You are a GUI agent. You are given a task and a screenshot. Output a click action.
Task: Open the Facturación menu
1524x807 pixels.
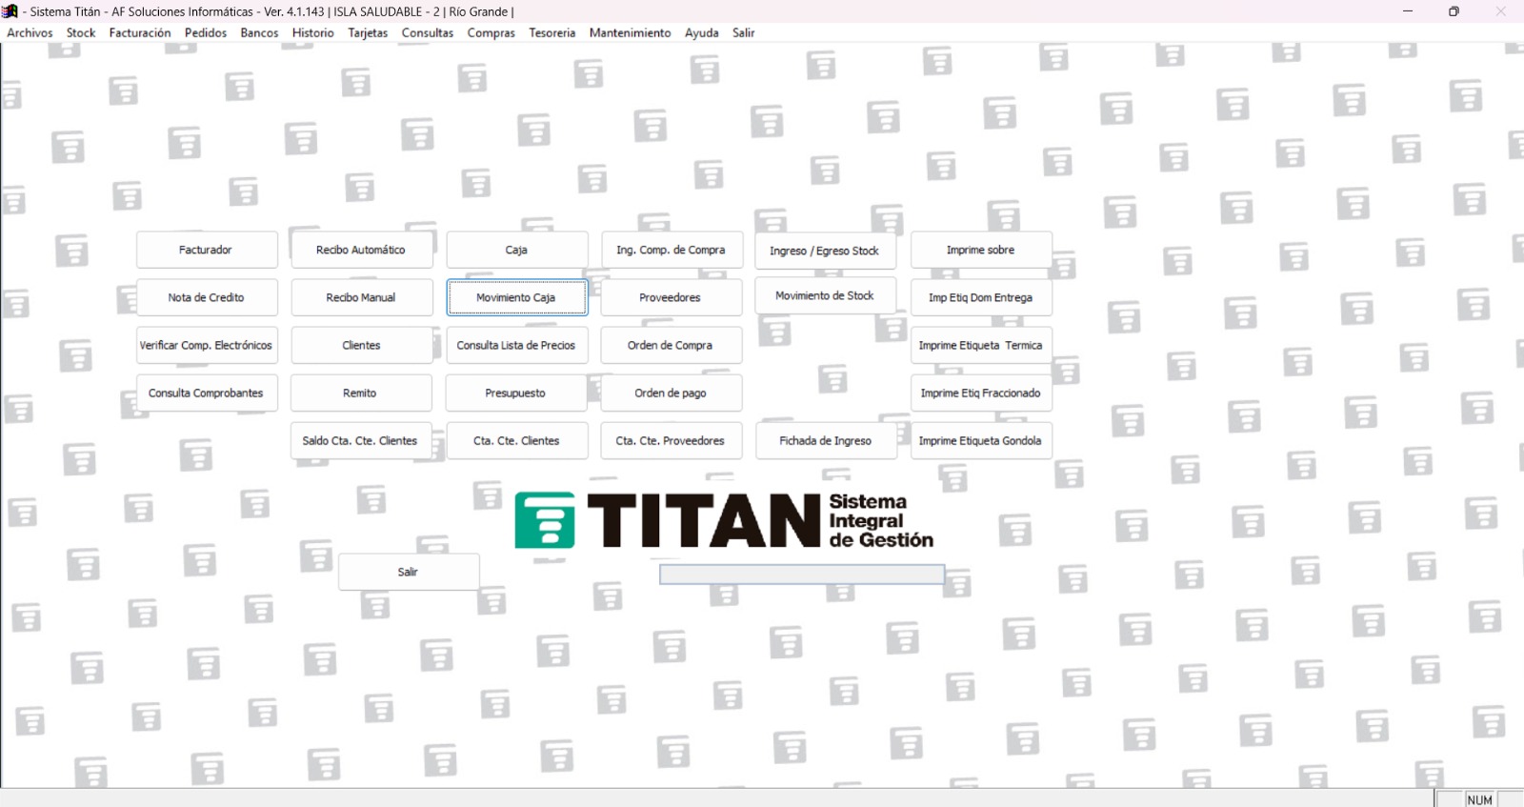click(140, 32)
